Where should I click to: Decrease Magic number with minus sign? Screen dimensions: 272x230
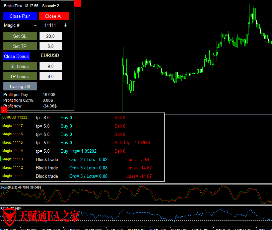[36, 25]
